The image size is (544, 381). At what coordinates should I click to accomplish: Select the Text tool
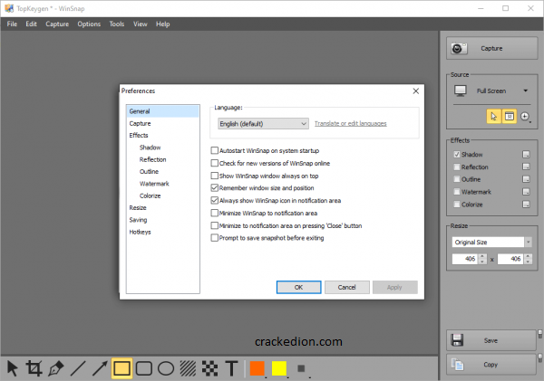coord(231,368)
